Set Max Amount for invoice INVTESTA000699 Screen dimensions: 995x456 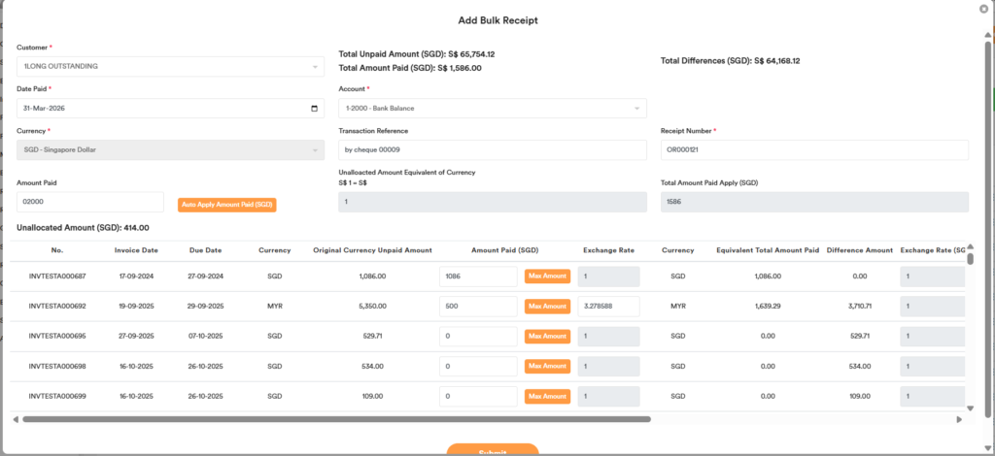click(547, 397)
